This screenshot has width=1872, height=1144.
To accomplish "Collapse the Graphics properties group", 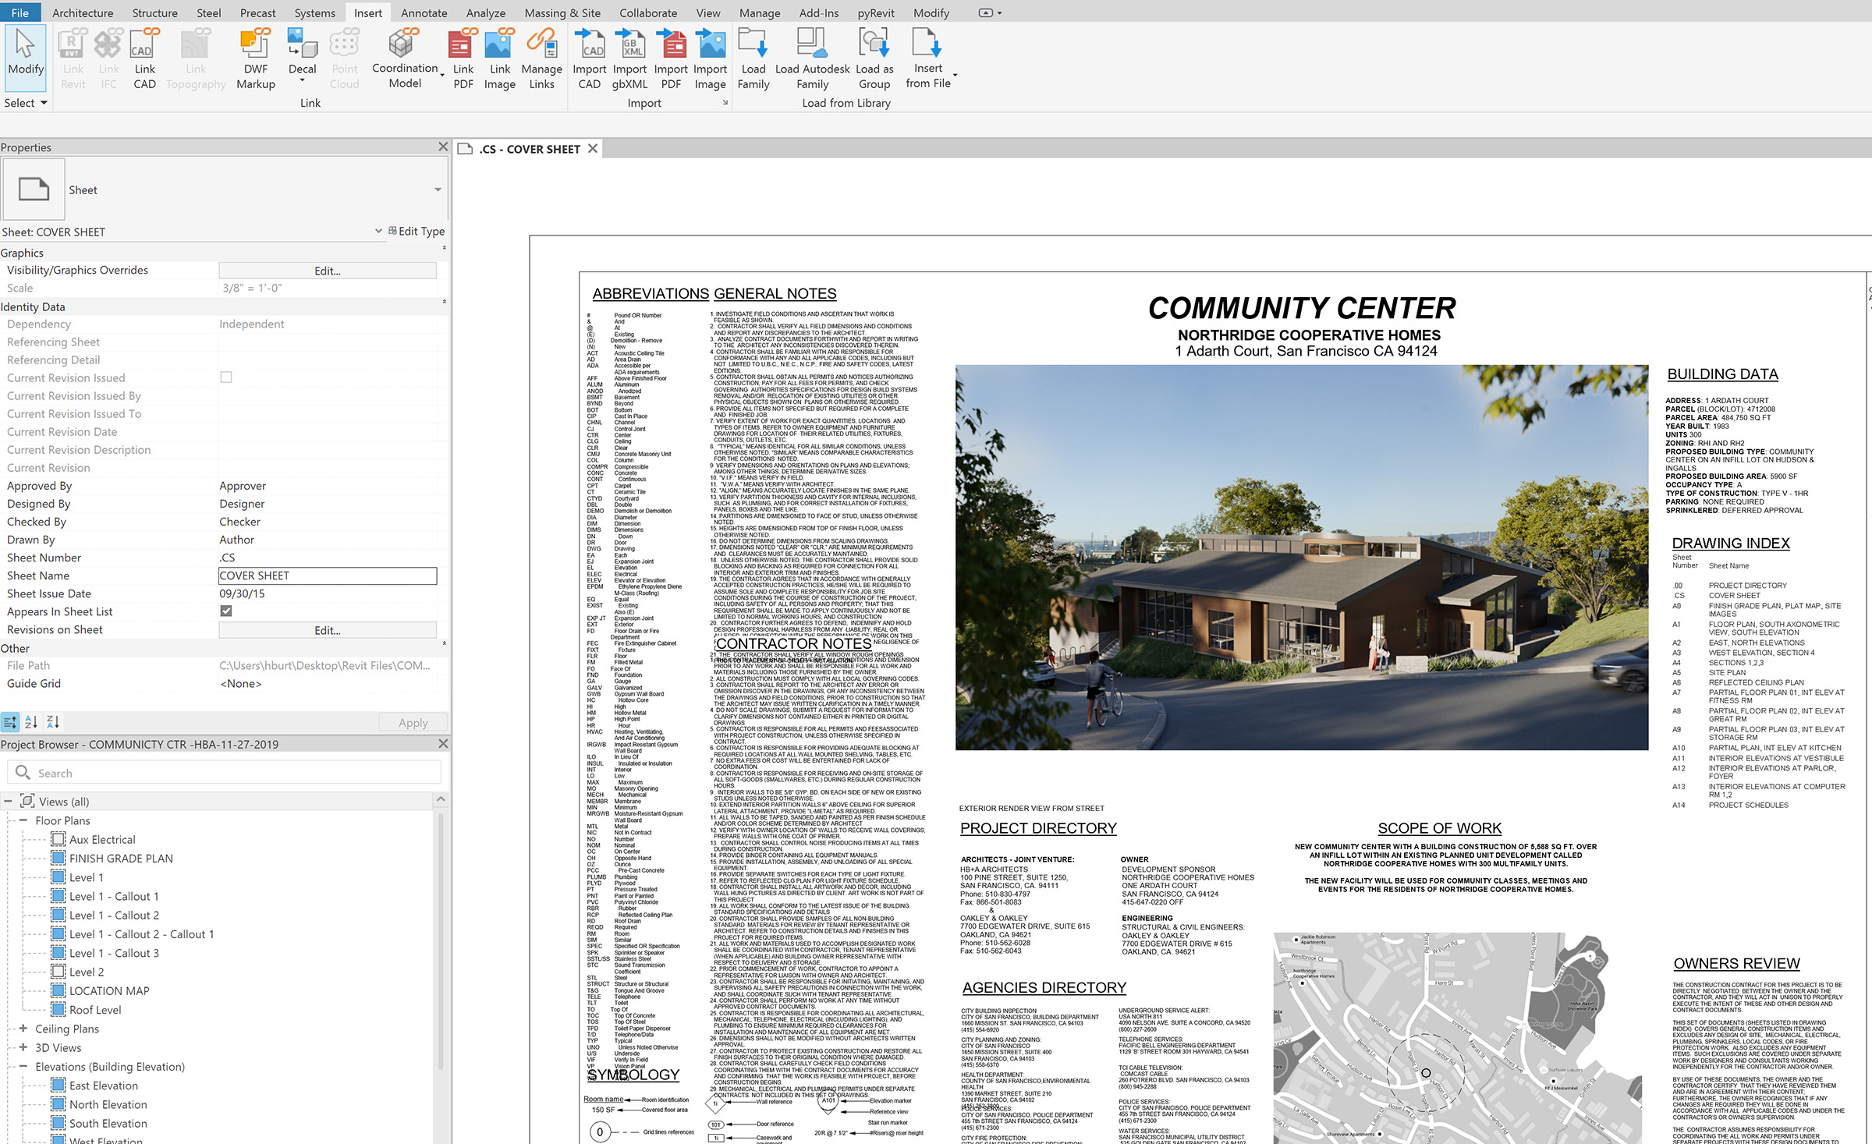I will point(445,249).
